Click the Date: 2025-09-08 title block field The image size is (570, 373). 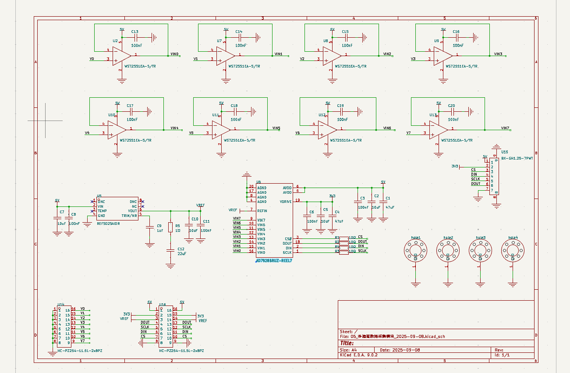[x=400, y=350]
